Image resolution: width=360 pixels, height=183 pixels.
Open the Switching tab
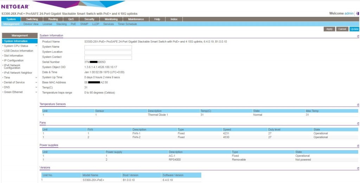click(32, 19)
